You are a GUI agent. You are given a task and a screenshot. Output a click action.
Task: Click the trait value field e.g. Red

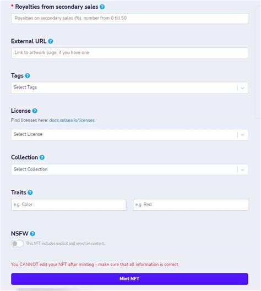[191, 205]
